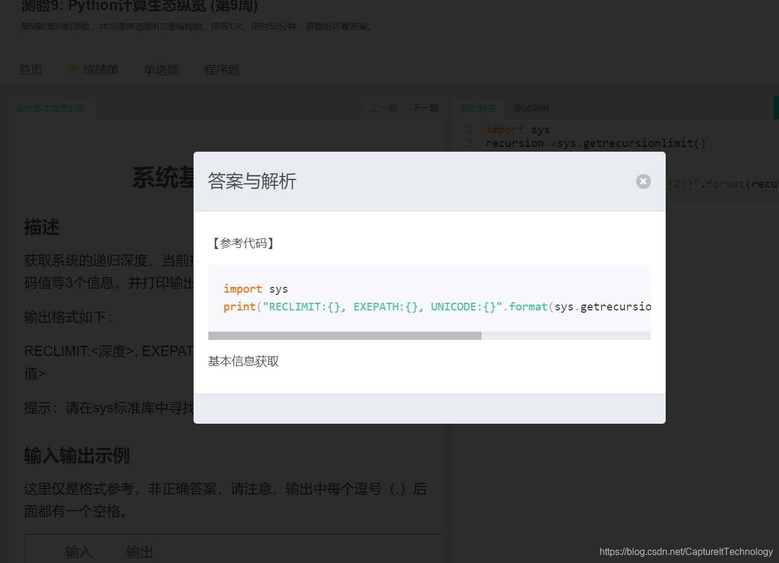779x563 pixels.
Task: Click line number 1 in the answer editor
Action: (x=470, y=129)
